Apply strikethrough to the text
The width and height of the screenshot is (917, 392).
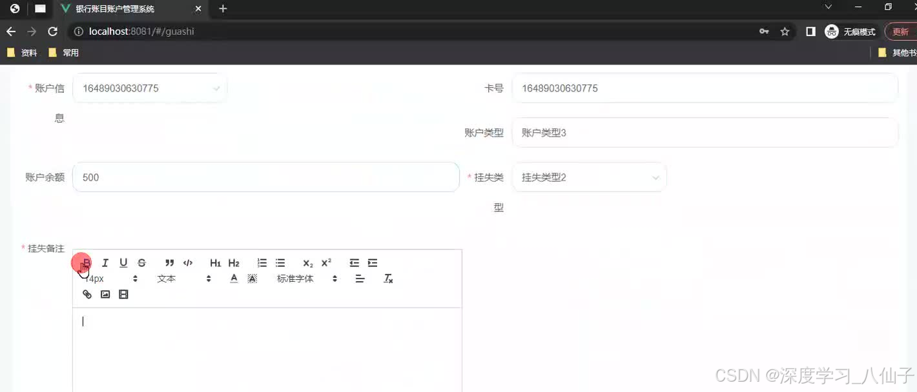(x=141, y=262)
